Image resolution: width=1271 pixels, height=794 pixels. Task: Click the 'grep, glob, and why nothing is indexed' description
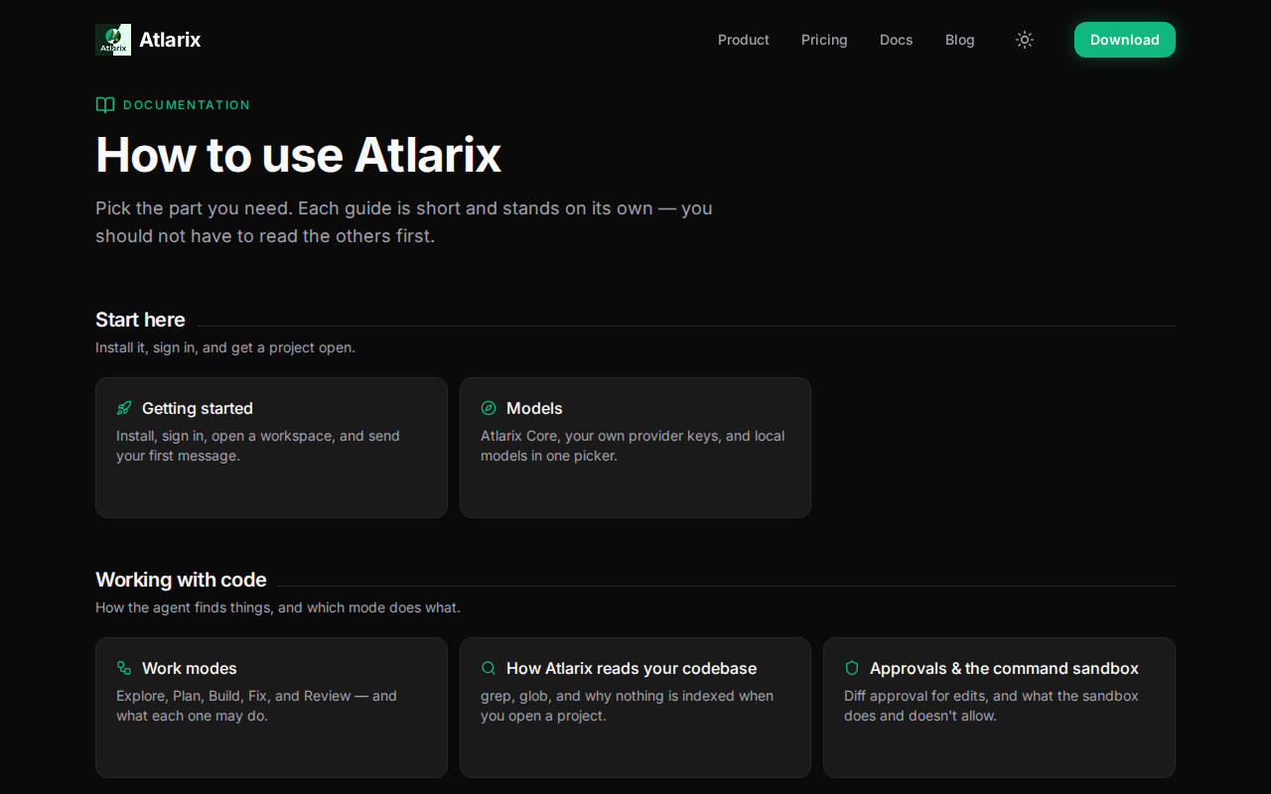pyautogui.click(x=627, y=706)
